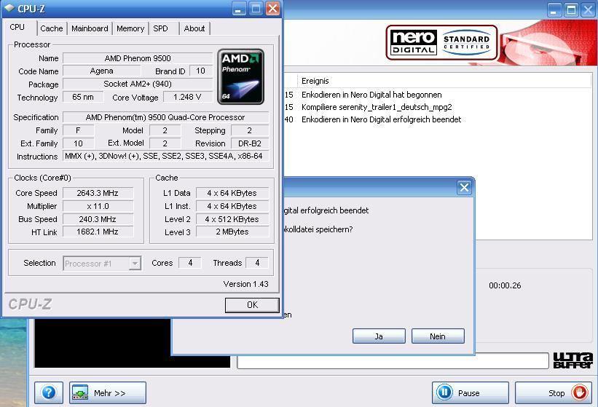
Task: Confirm CPU-Z with the OK button
Action: coord(252,305)
